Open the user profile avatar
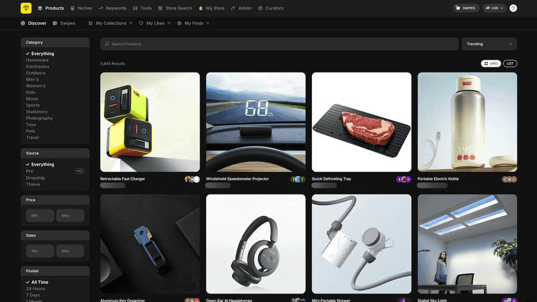Image resolution: width=537 pixels, height=302 pixels. point(513,8)
